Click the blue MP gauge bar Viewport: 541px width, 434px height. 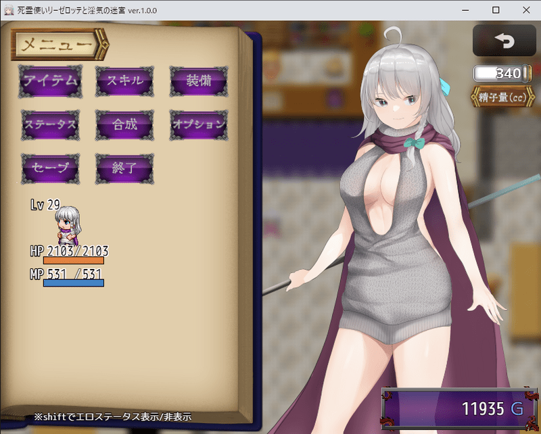coord(74,283)
